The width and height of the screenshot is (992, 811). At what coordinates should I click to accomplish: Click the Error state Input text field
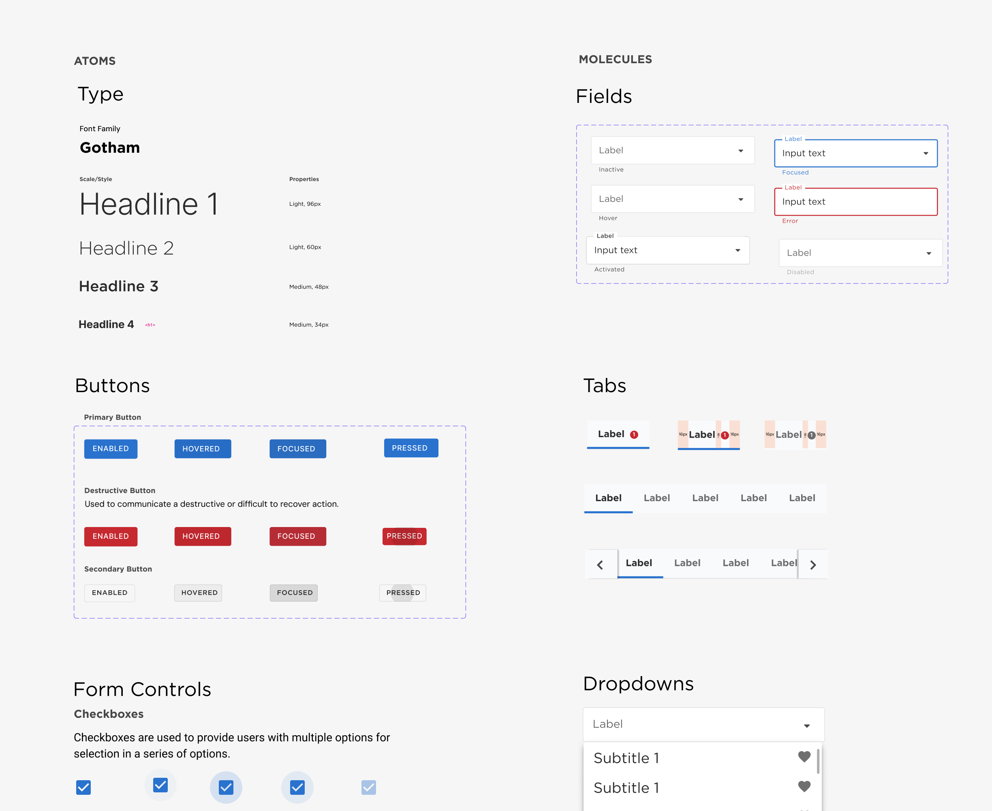pos(855,202)
